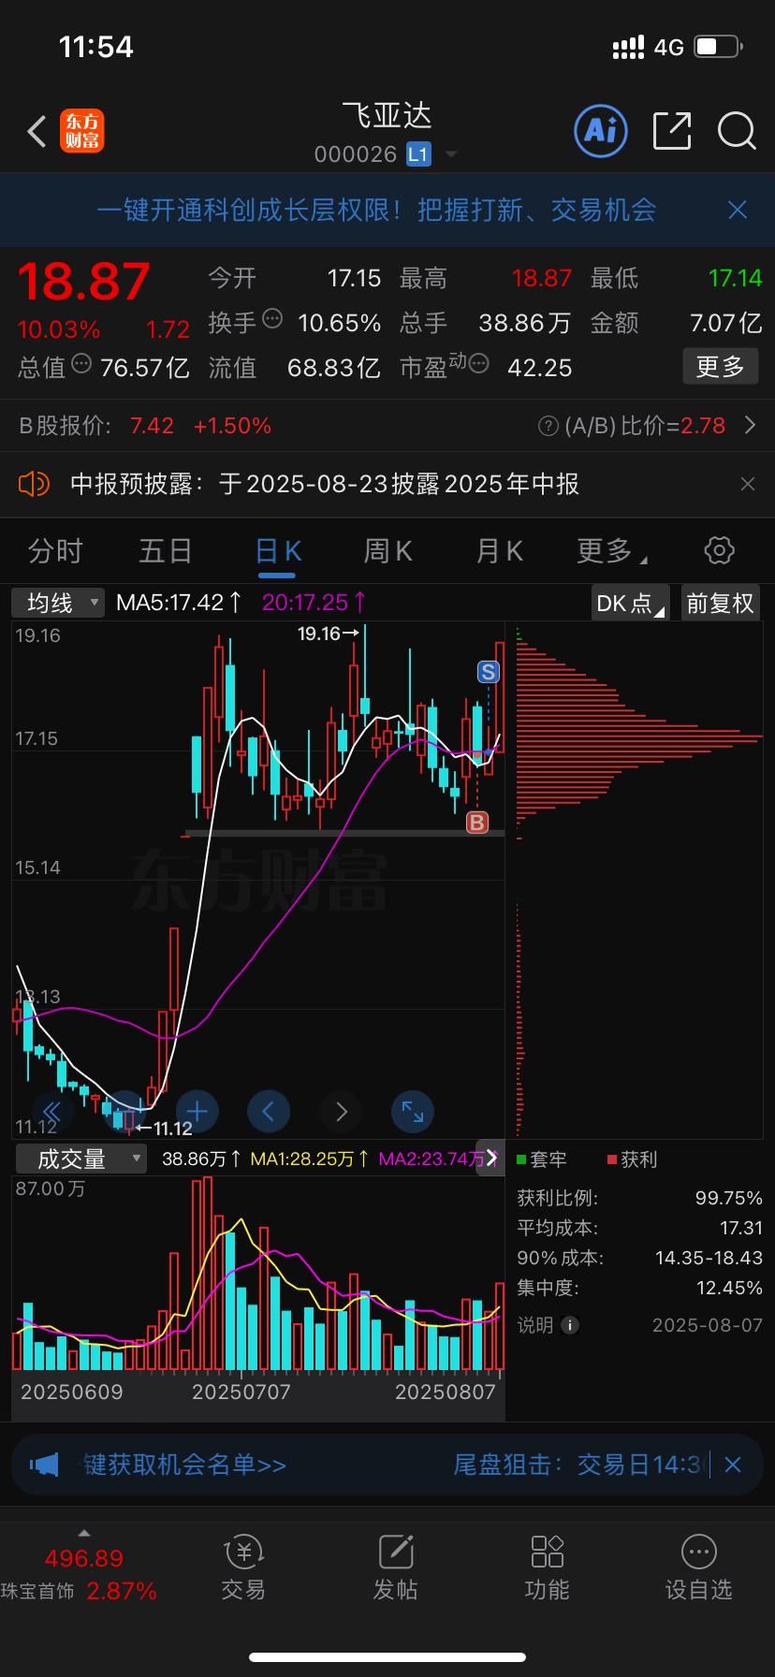Open the DK点 selector
The width and height of the screenshot is (775, 1677).
click(x=631, y=603)
